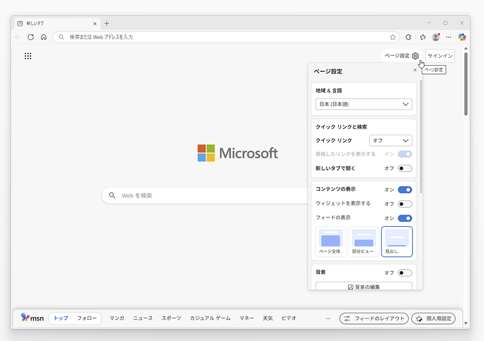Click the MSN logo

[32, 318]
